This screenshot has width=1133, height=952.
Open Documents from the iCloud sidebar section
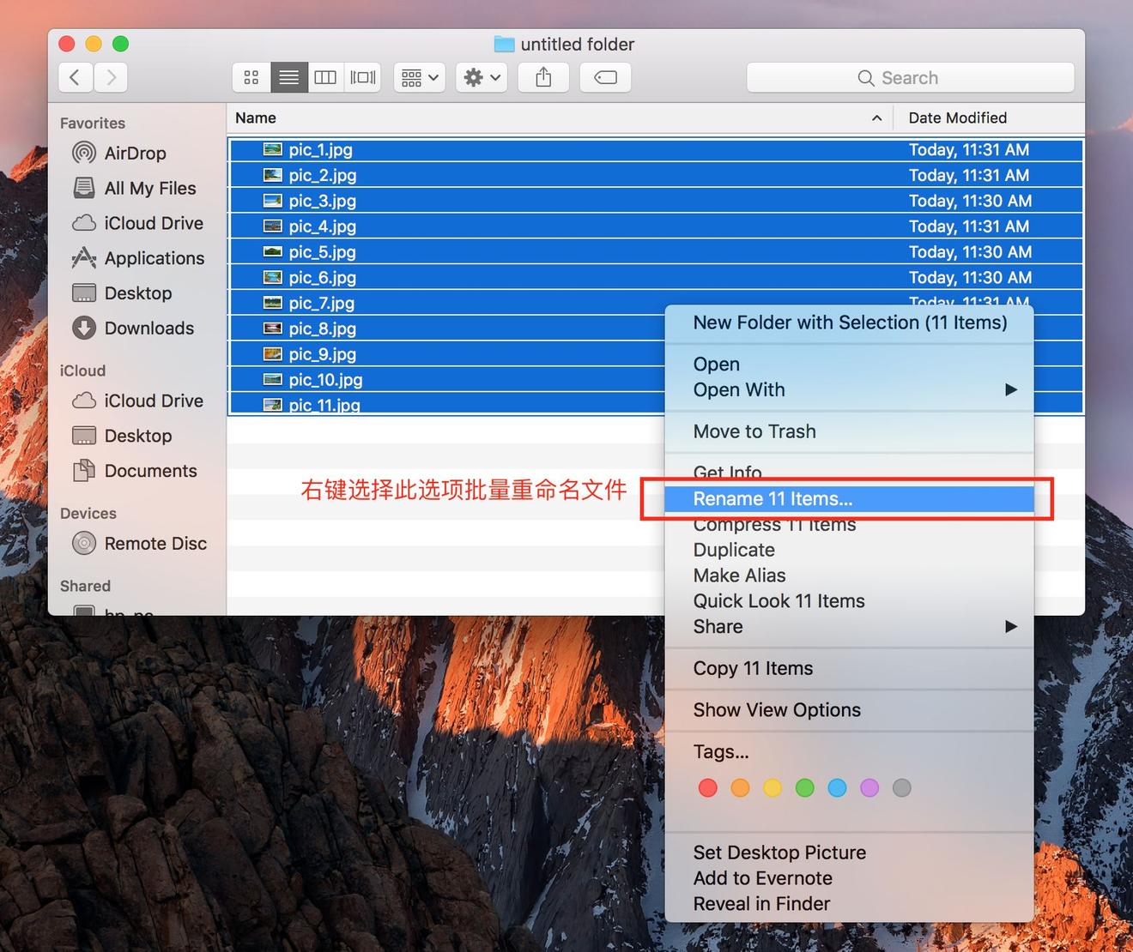(x=150, y=471)
